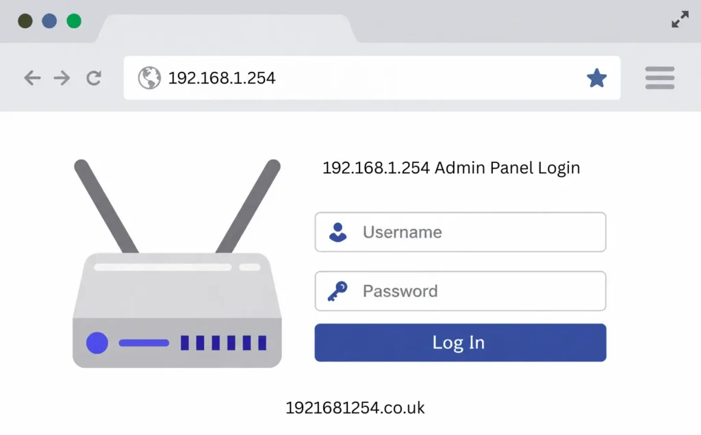701x435 pixels.
Task: Click the key icon in Password field
Action: [337, 291]
